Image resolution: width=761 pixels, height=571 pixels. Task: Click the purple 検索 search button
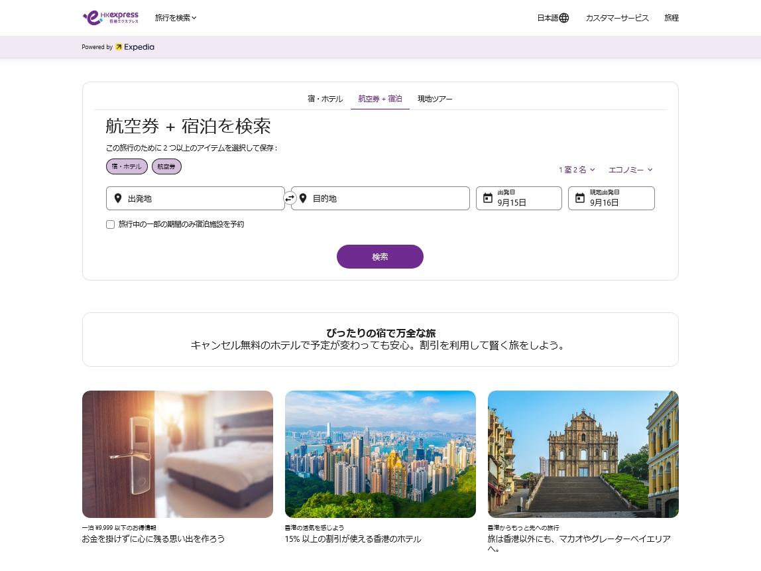point(380,257)
